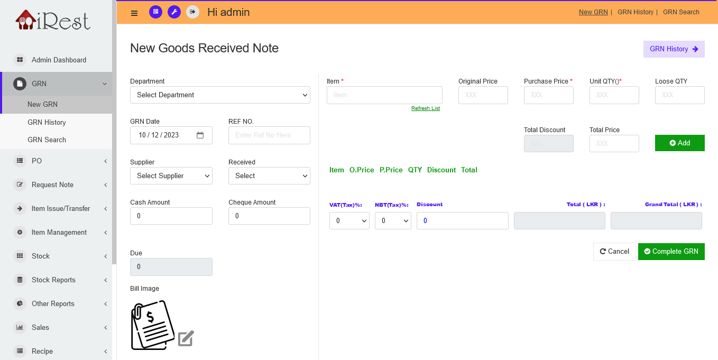Click the Stock Reports database icon

(20, 280)
